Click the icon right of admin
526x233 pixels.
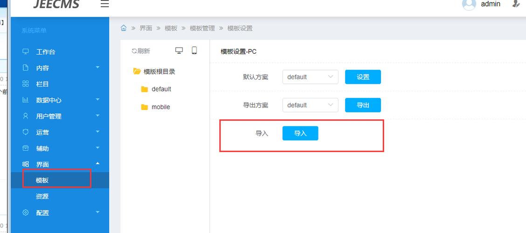click(x=516, y=4)
